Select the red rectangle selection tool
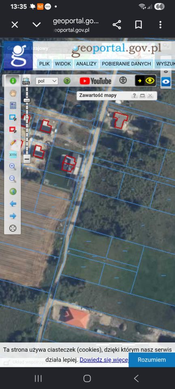The height and width of the screenshot is (389, 175). (13, 130)
